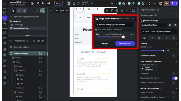The width and height of the screenshot is (181, 101).
Task: Click the project search magnifier icon
Action: tap(43, 3)
